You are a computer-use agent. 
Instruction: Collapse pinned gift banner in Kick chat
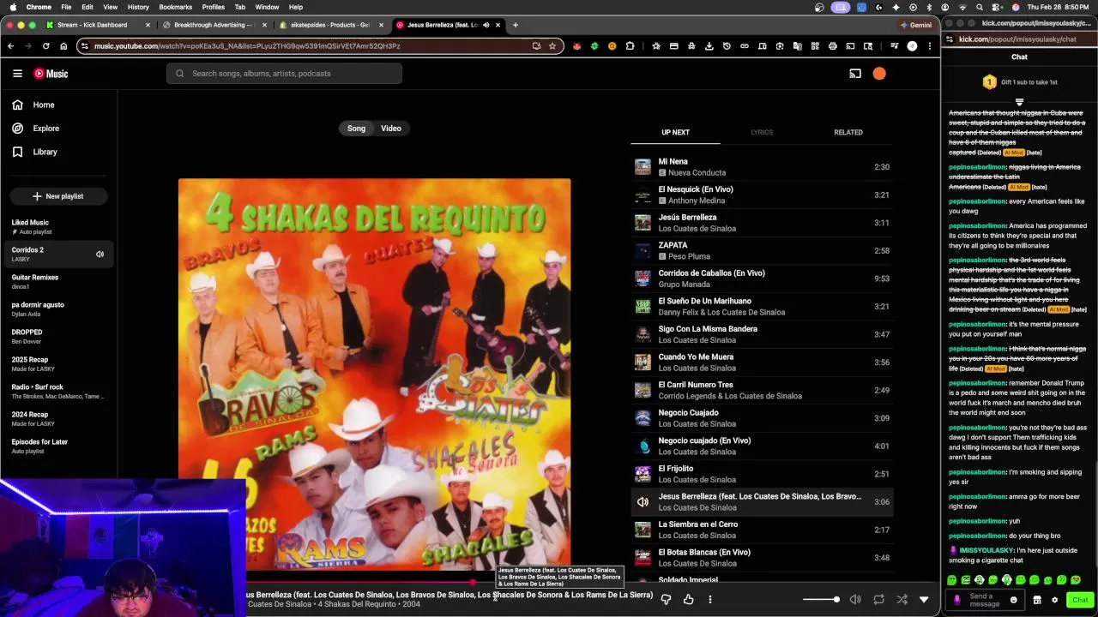[1019, 101]
